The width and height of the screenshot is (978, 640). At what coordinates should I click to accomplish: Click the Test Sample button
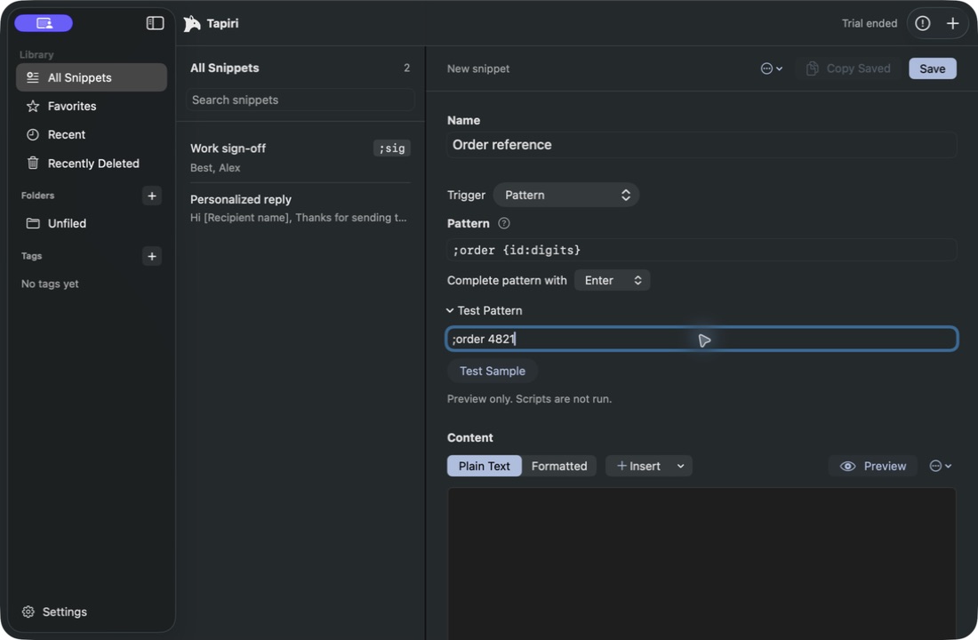493,372
